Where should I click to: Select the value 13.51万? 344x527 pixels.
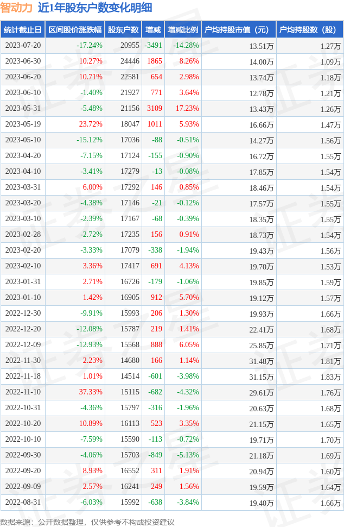coord(261,46)
